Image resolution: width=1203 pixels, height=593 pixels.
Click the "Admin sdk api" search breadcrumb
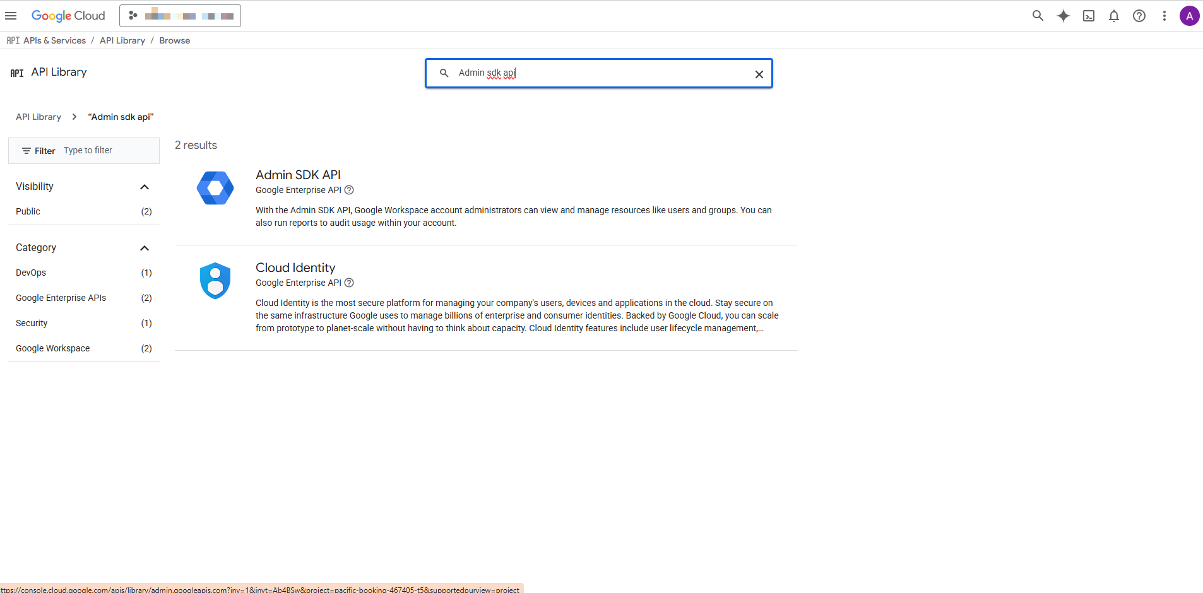coord(121,117)
